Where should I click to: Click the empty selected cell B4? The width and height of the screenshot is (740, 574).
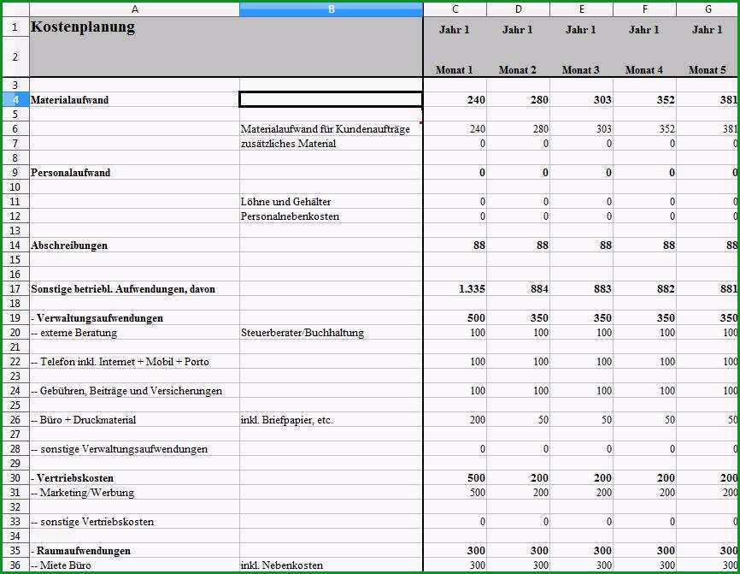pyautogui.click(x=331, y=100)
